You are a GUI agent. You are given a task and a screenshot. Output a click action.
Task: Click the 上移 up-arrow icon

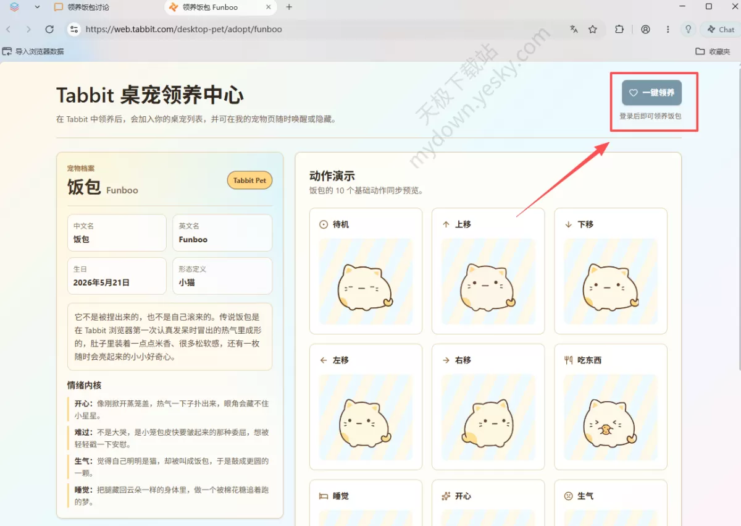(446, 224)
